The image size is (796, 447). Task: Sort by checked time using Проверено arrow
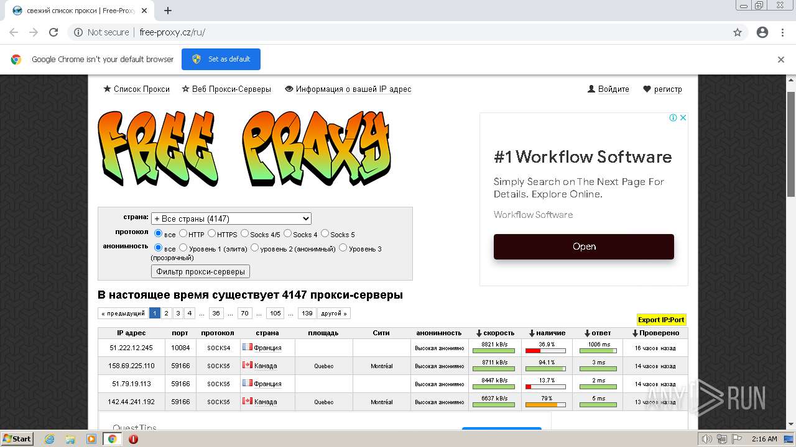pyautogui.click(x=635, y=333)
